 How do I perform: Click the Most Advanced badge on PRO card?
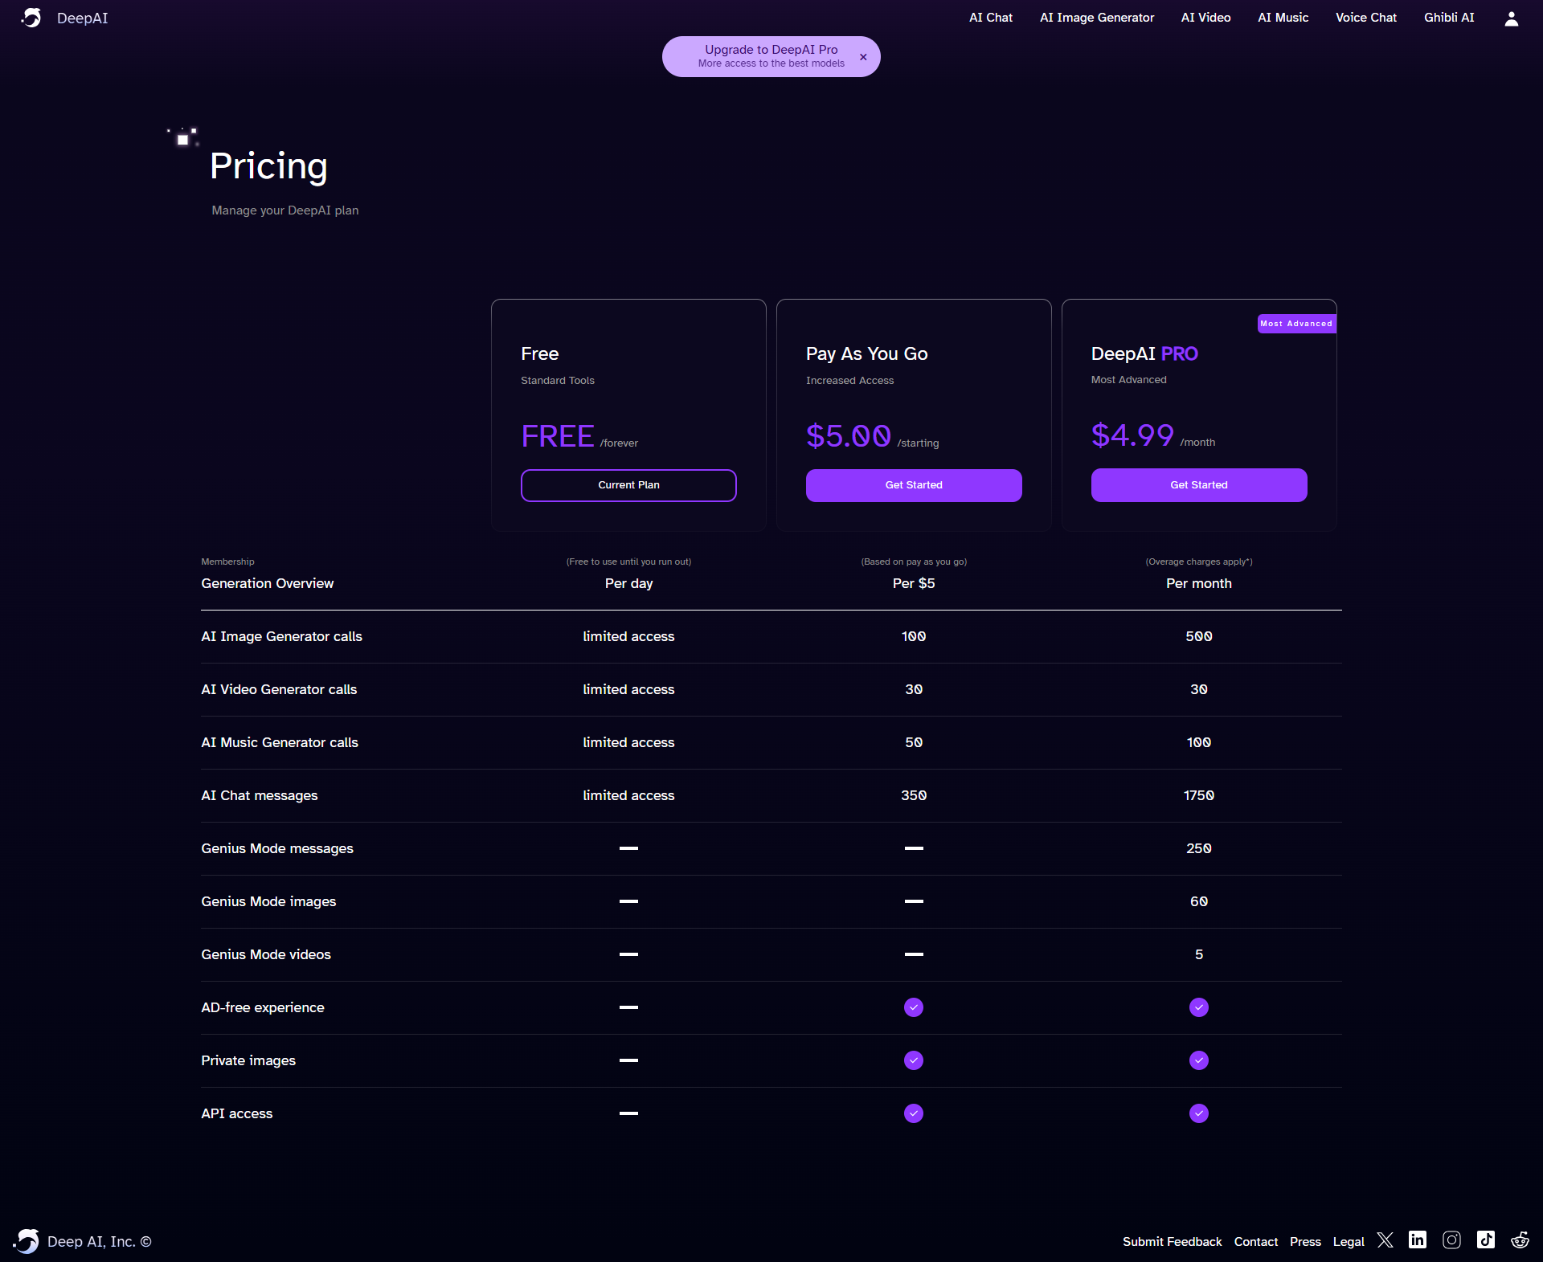(1295, 324)
